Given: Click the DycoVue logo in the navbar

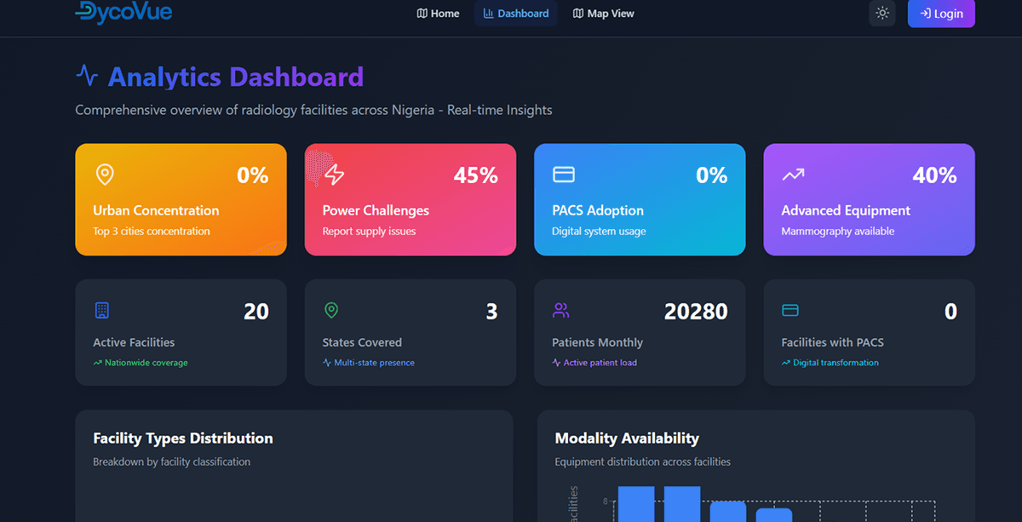Looking at the screenshot, I should pos(123,14).
